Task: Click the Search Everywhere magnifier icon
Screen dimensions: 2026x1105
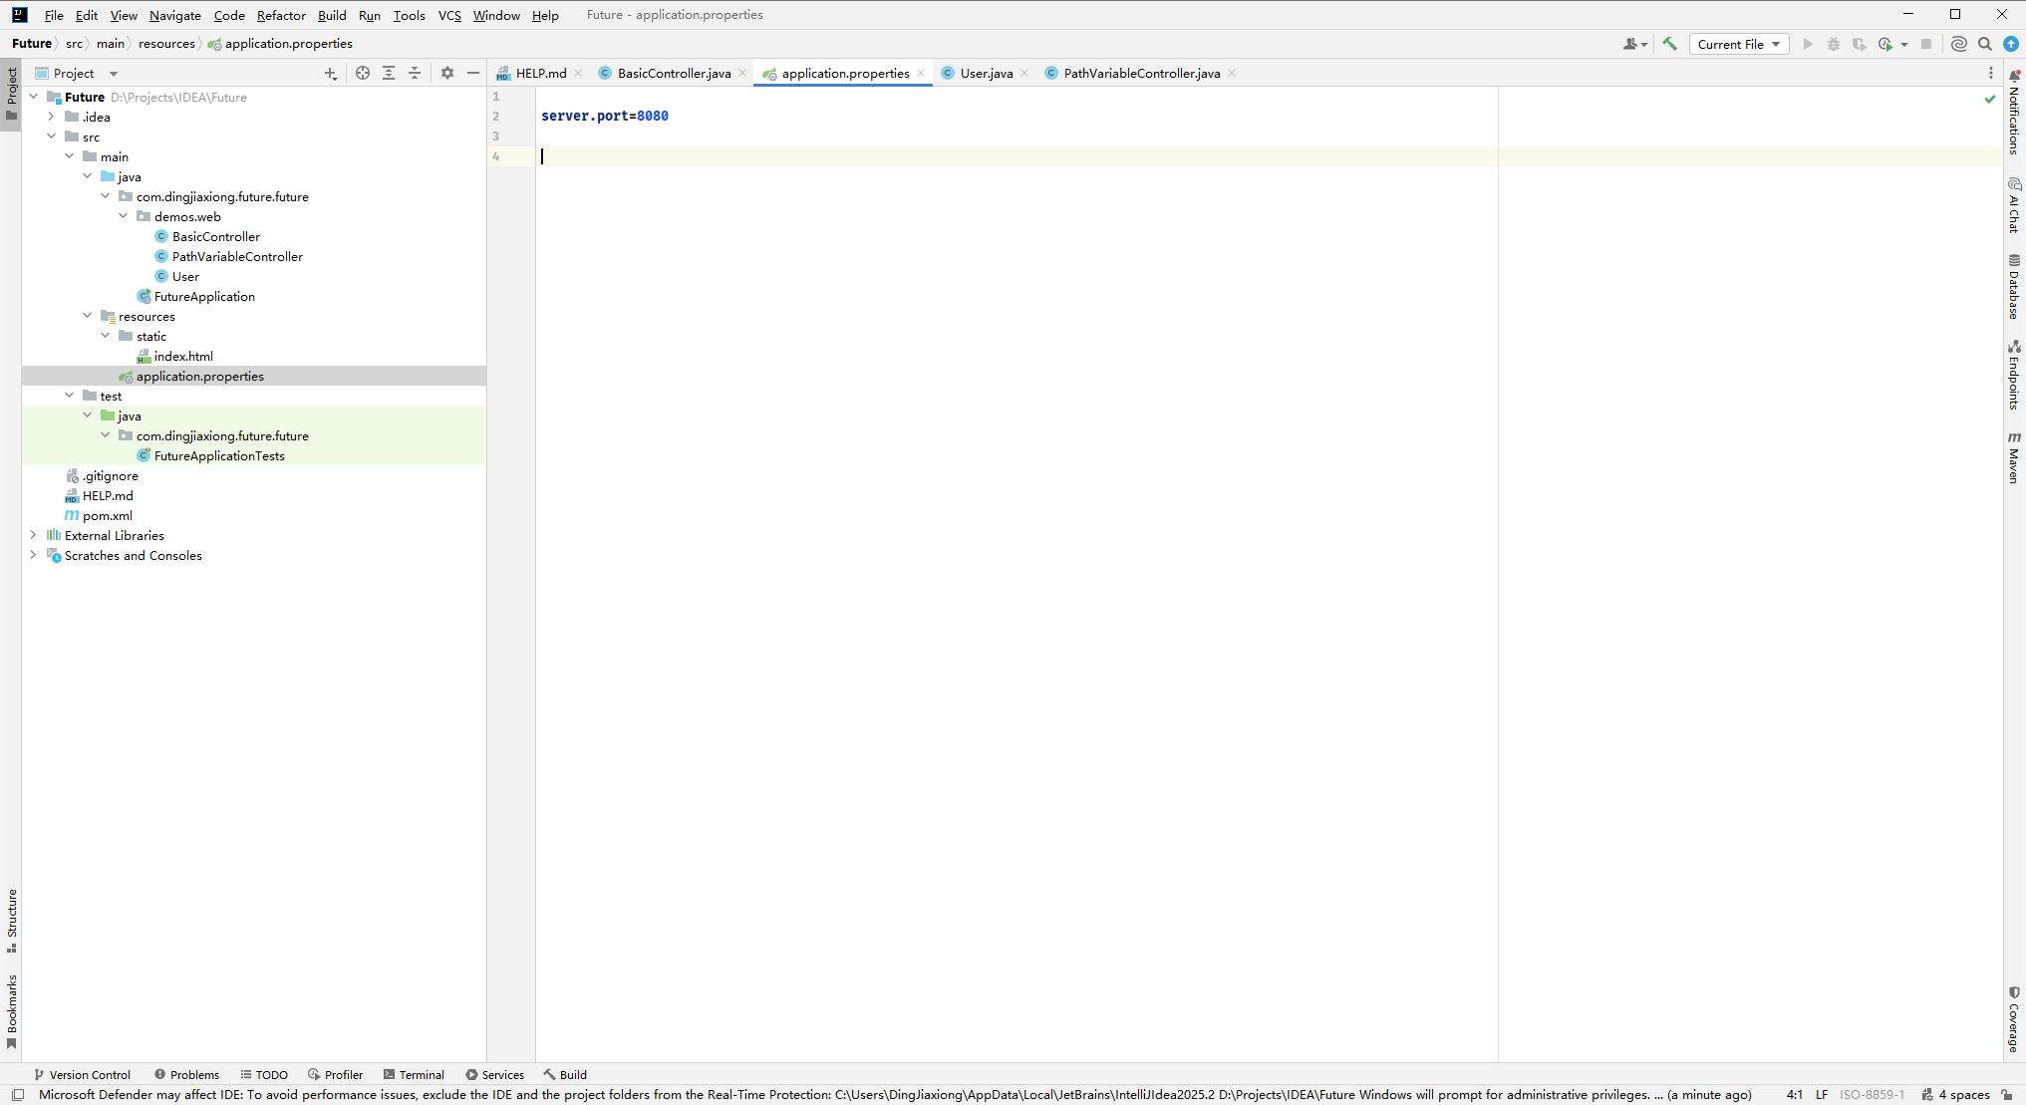Action: tap(1985, 44)
